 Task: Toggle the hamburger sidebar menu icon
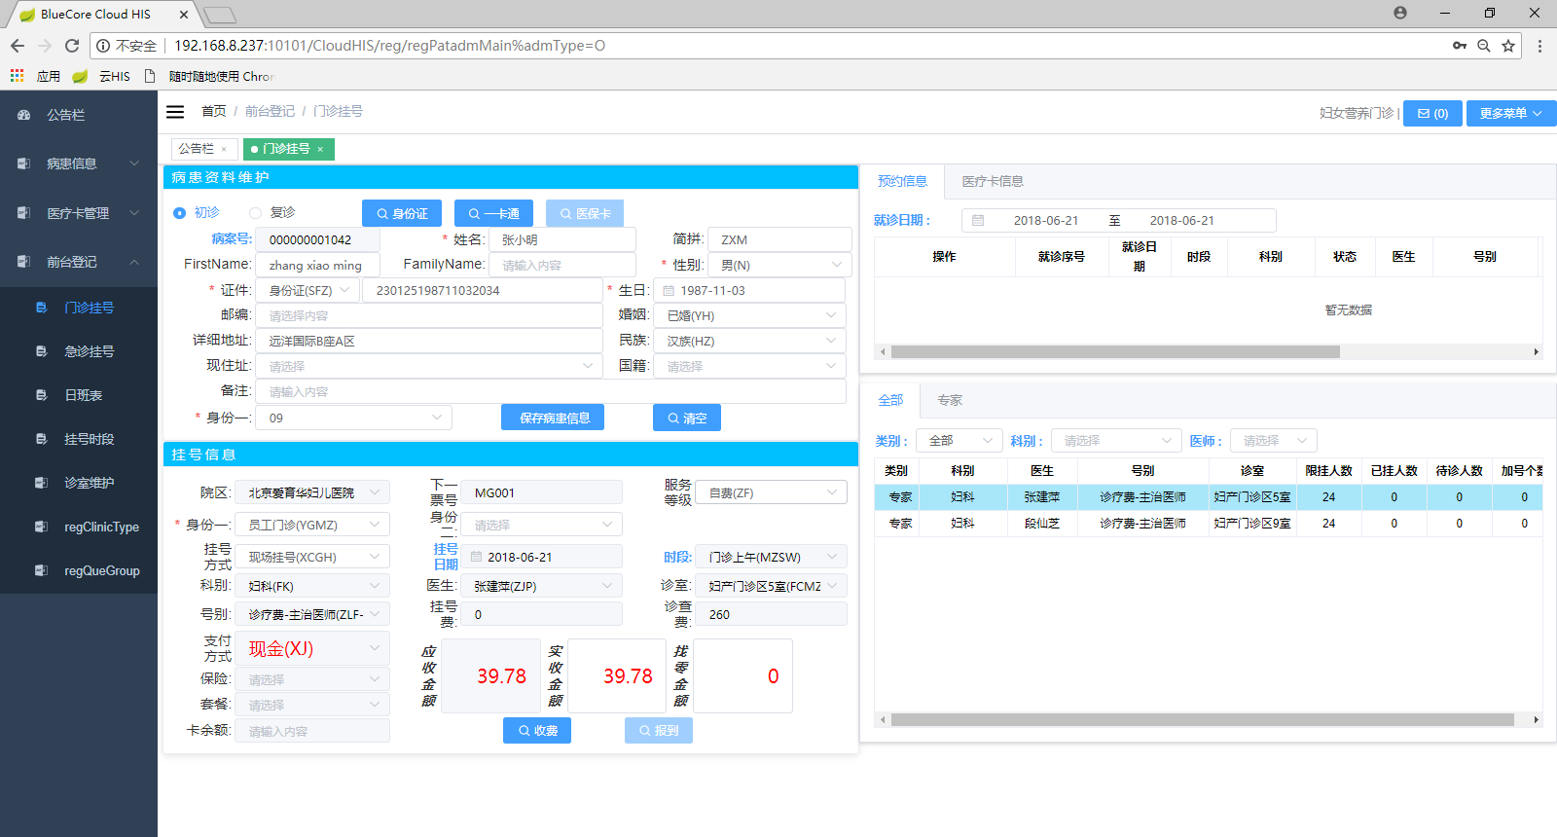click(x=175, y=112)
